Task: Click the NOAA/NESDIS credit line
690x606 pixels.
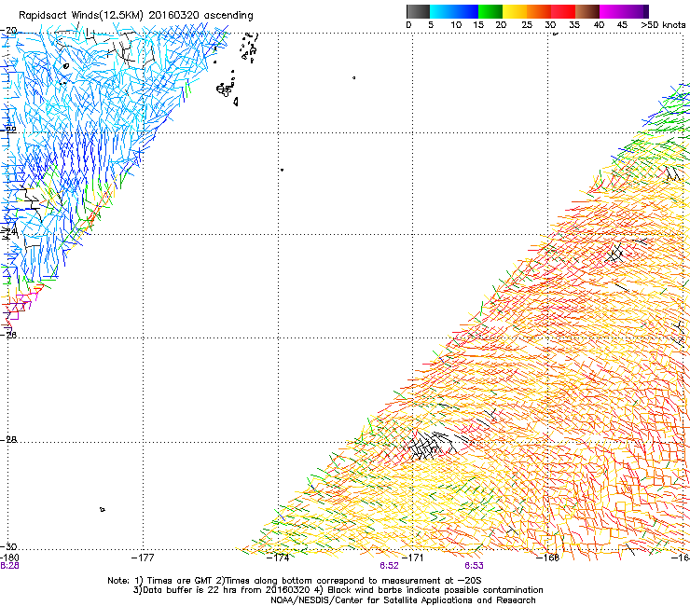Action: click(403, 600)
